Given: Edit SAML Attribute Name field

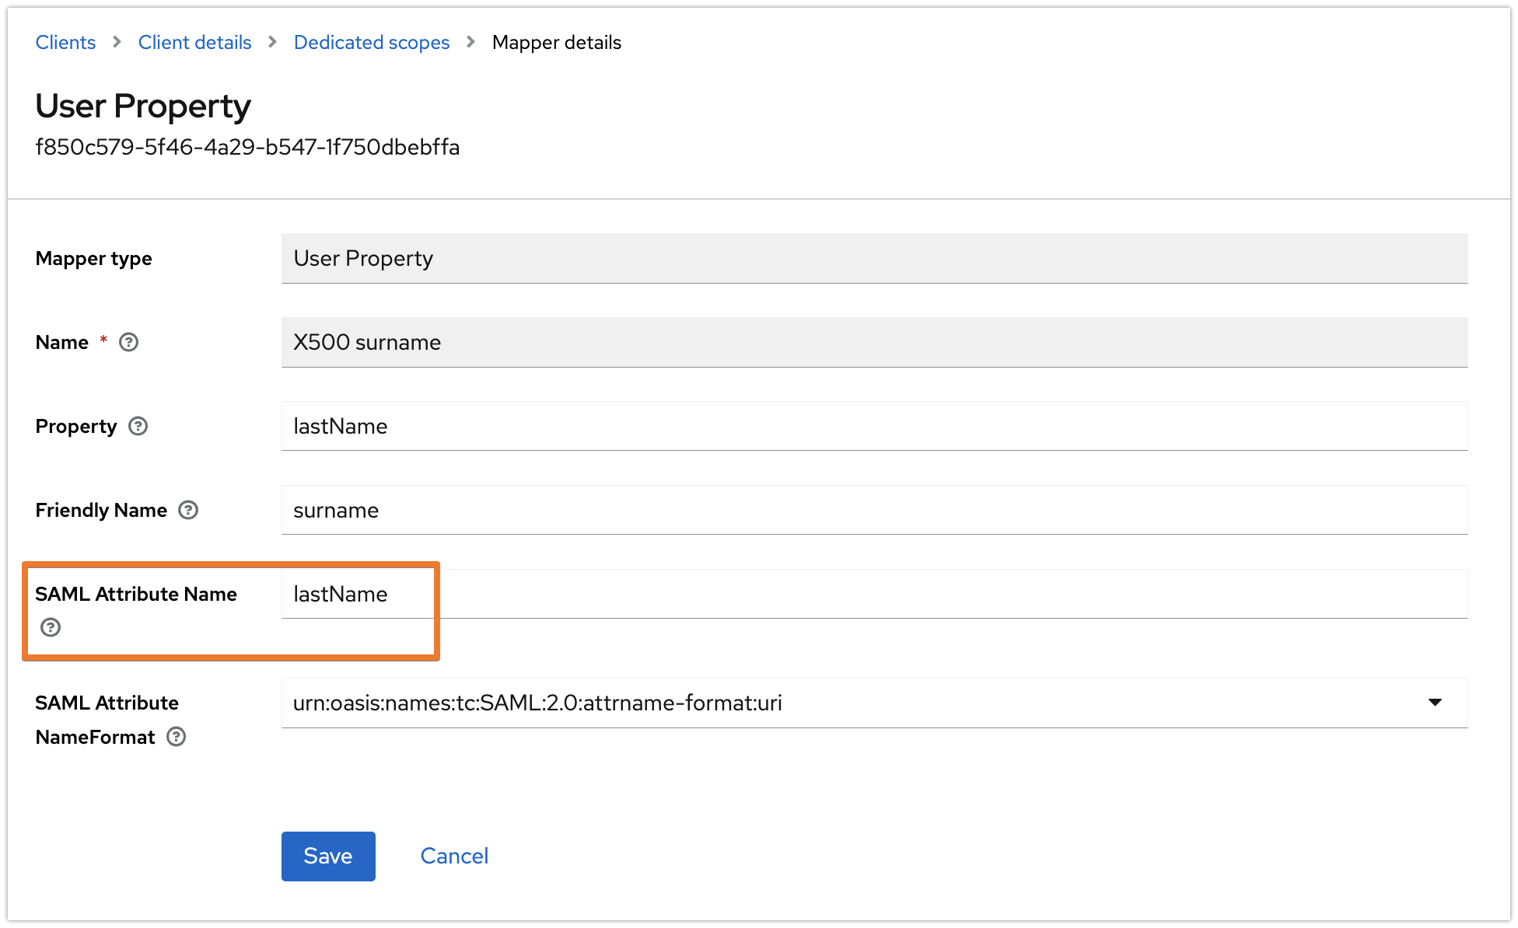Looking at the screenshot, I should pos(874,594).
